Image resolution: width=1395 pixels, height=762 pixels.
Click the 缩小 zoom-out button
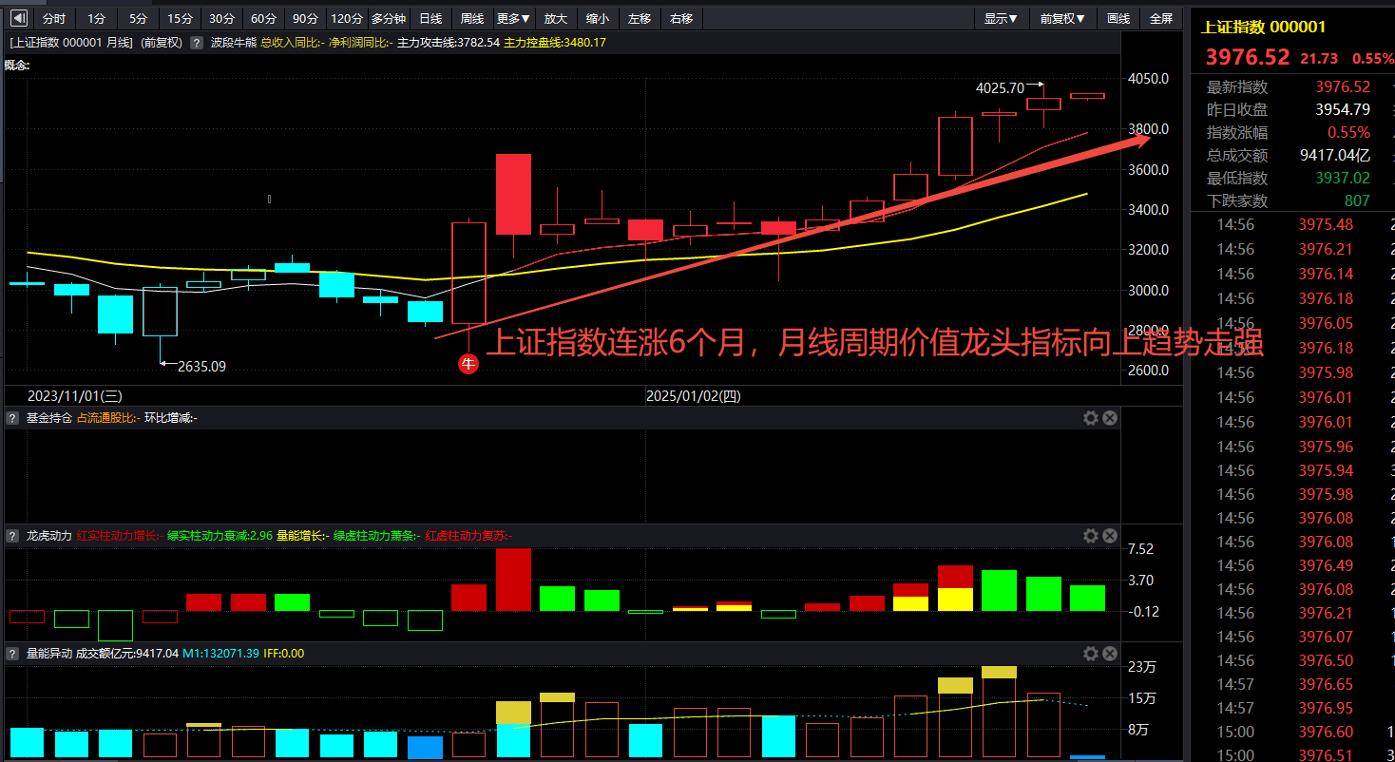pyautogui.click(x=598, y=18)
